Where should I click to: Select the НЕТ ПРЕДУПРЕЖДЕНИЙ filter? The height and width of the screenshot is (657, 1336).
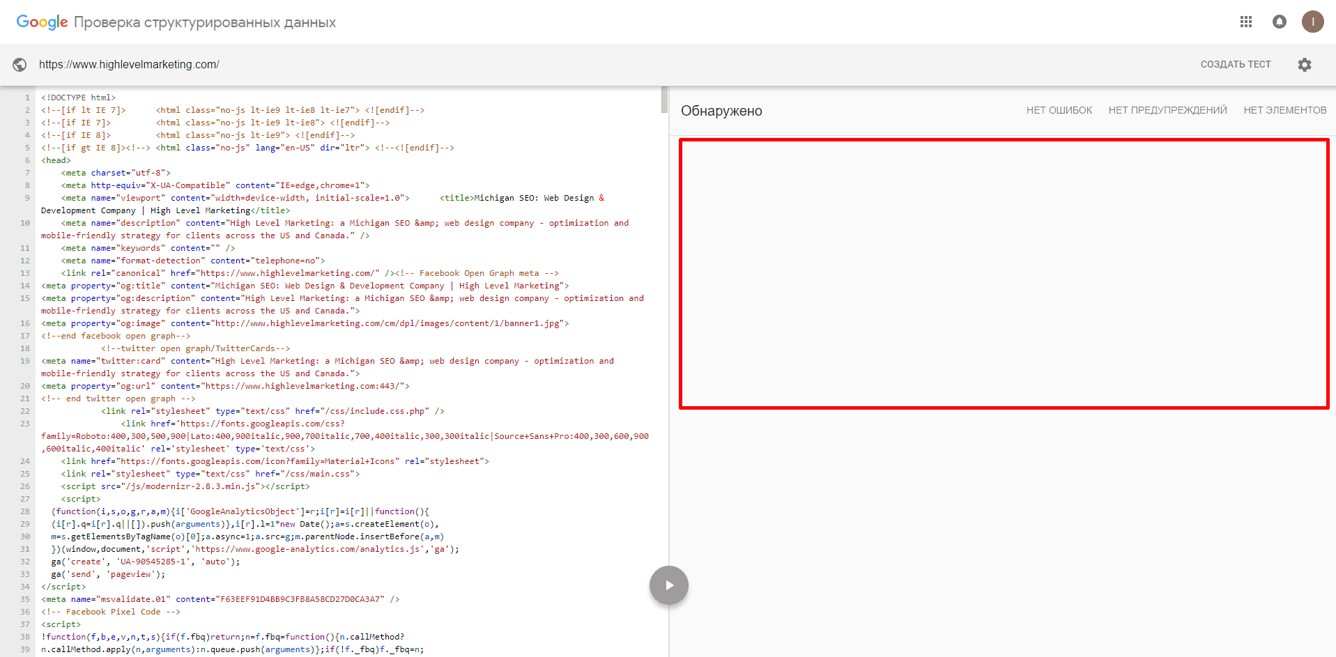1167,111
